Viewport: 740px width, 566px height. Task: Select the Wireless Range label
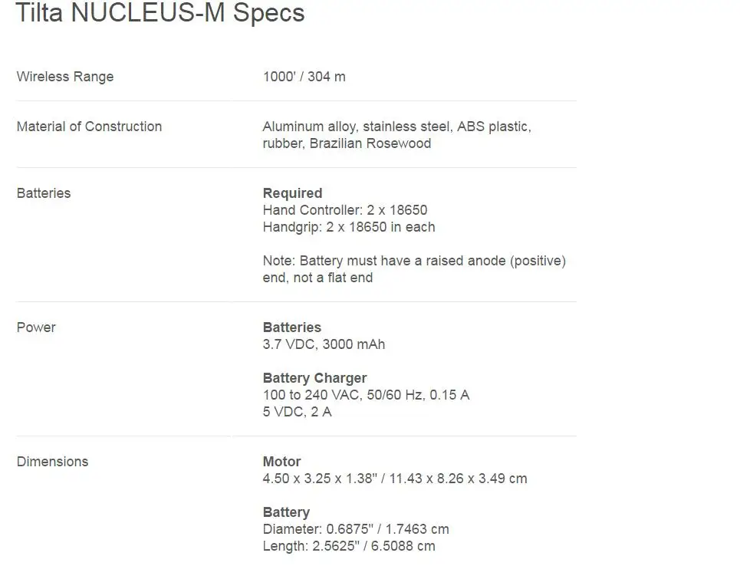point(65,77)
